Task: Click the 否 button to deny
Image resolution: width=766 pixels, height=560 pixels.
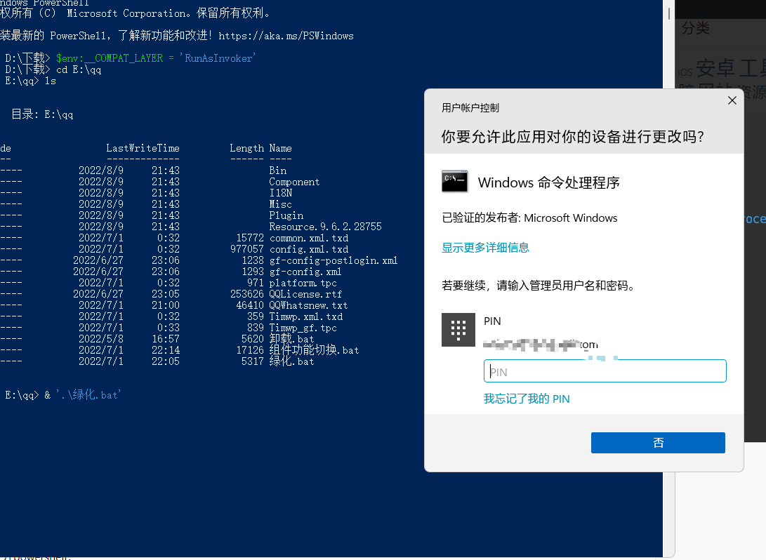Action: coord(658,442)
